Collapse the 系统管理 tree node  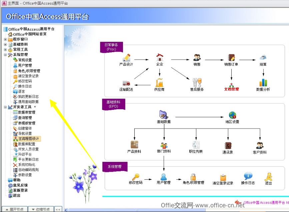point(5,55)
